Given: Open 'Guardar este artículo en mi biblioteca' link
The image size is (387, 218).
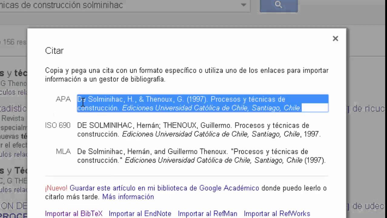Looking at the screenshot, I should point(164,188).
